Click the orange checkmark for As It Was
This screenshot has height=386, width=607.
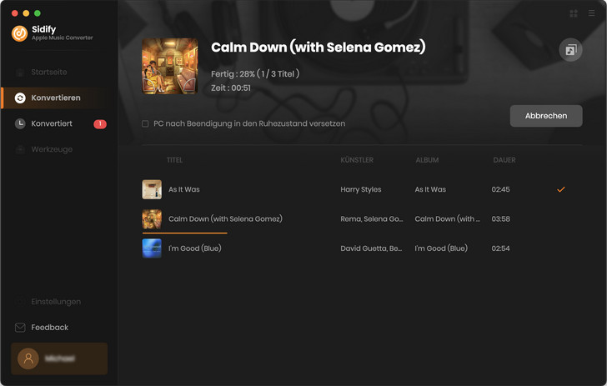pyautogui.click(x=561, y=189)
